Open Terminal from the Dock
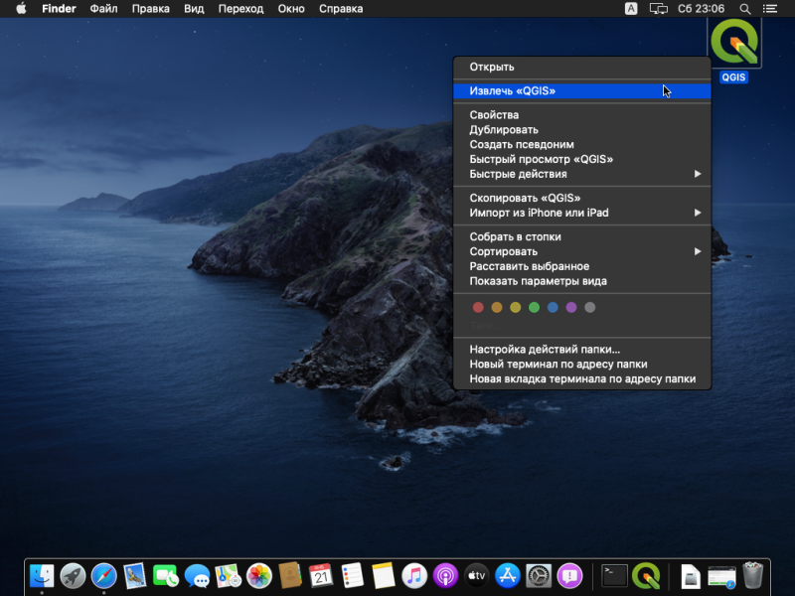795x596 pixels. point(614,576)
